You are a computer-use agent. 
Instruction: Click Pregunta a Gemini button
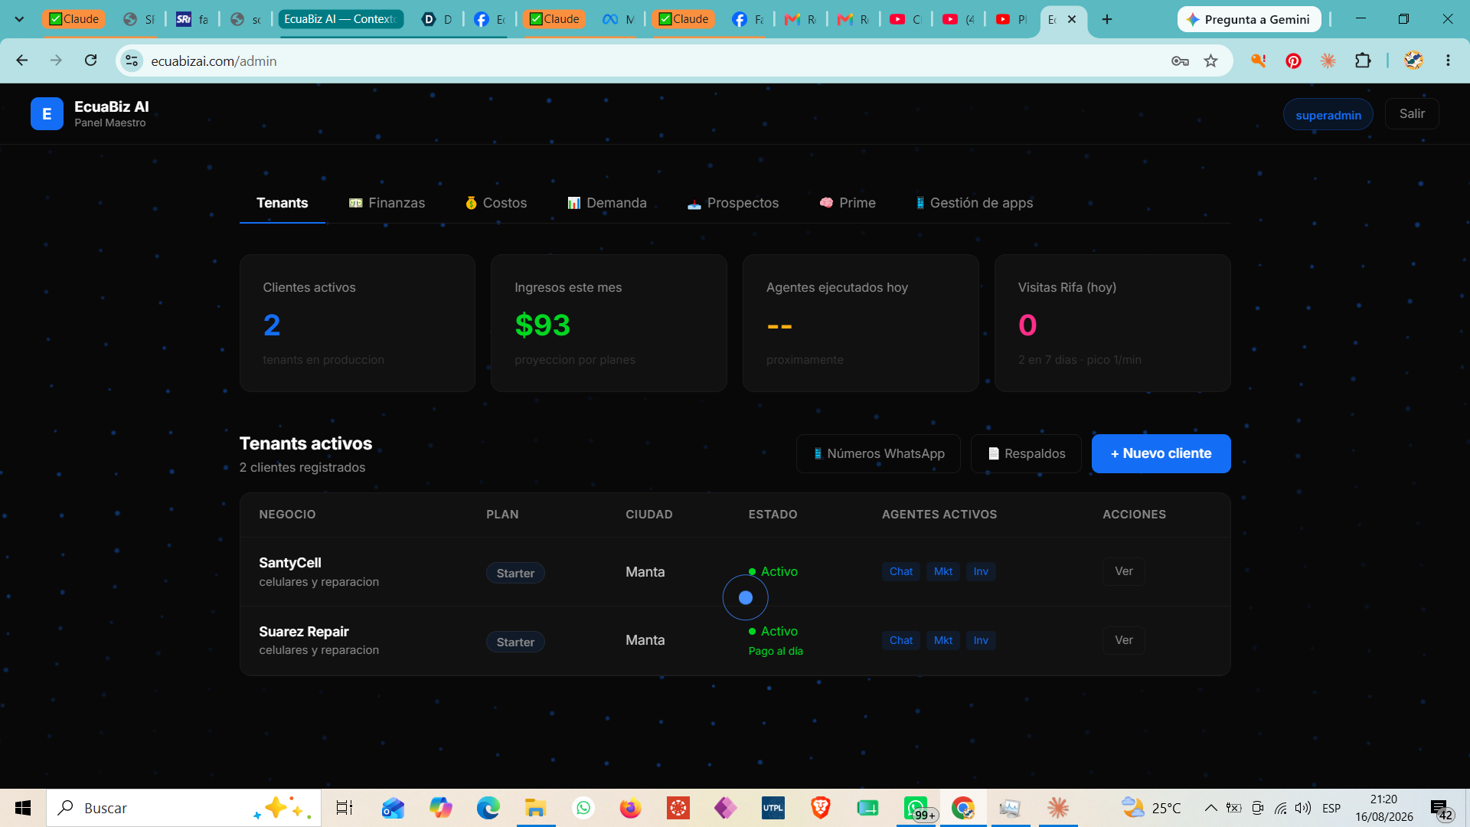click(1249, 19)
